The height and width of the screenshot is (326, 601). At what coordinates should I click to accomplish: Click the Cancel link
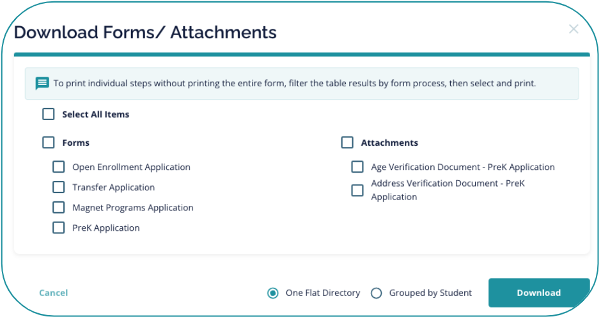point(53,293)
